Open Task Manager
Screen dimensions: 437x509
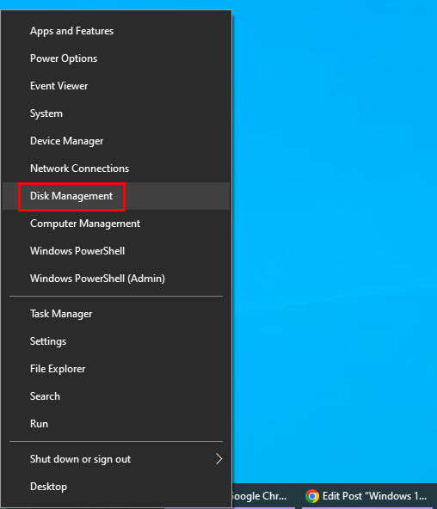116,314
